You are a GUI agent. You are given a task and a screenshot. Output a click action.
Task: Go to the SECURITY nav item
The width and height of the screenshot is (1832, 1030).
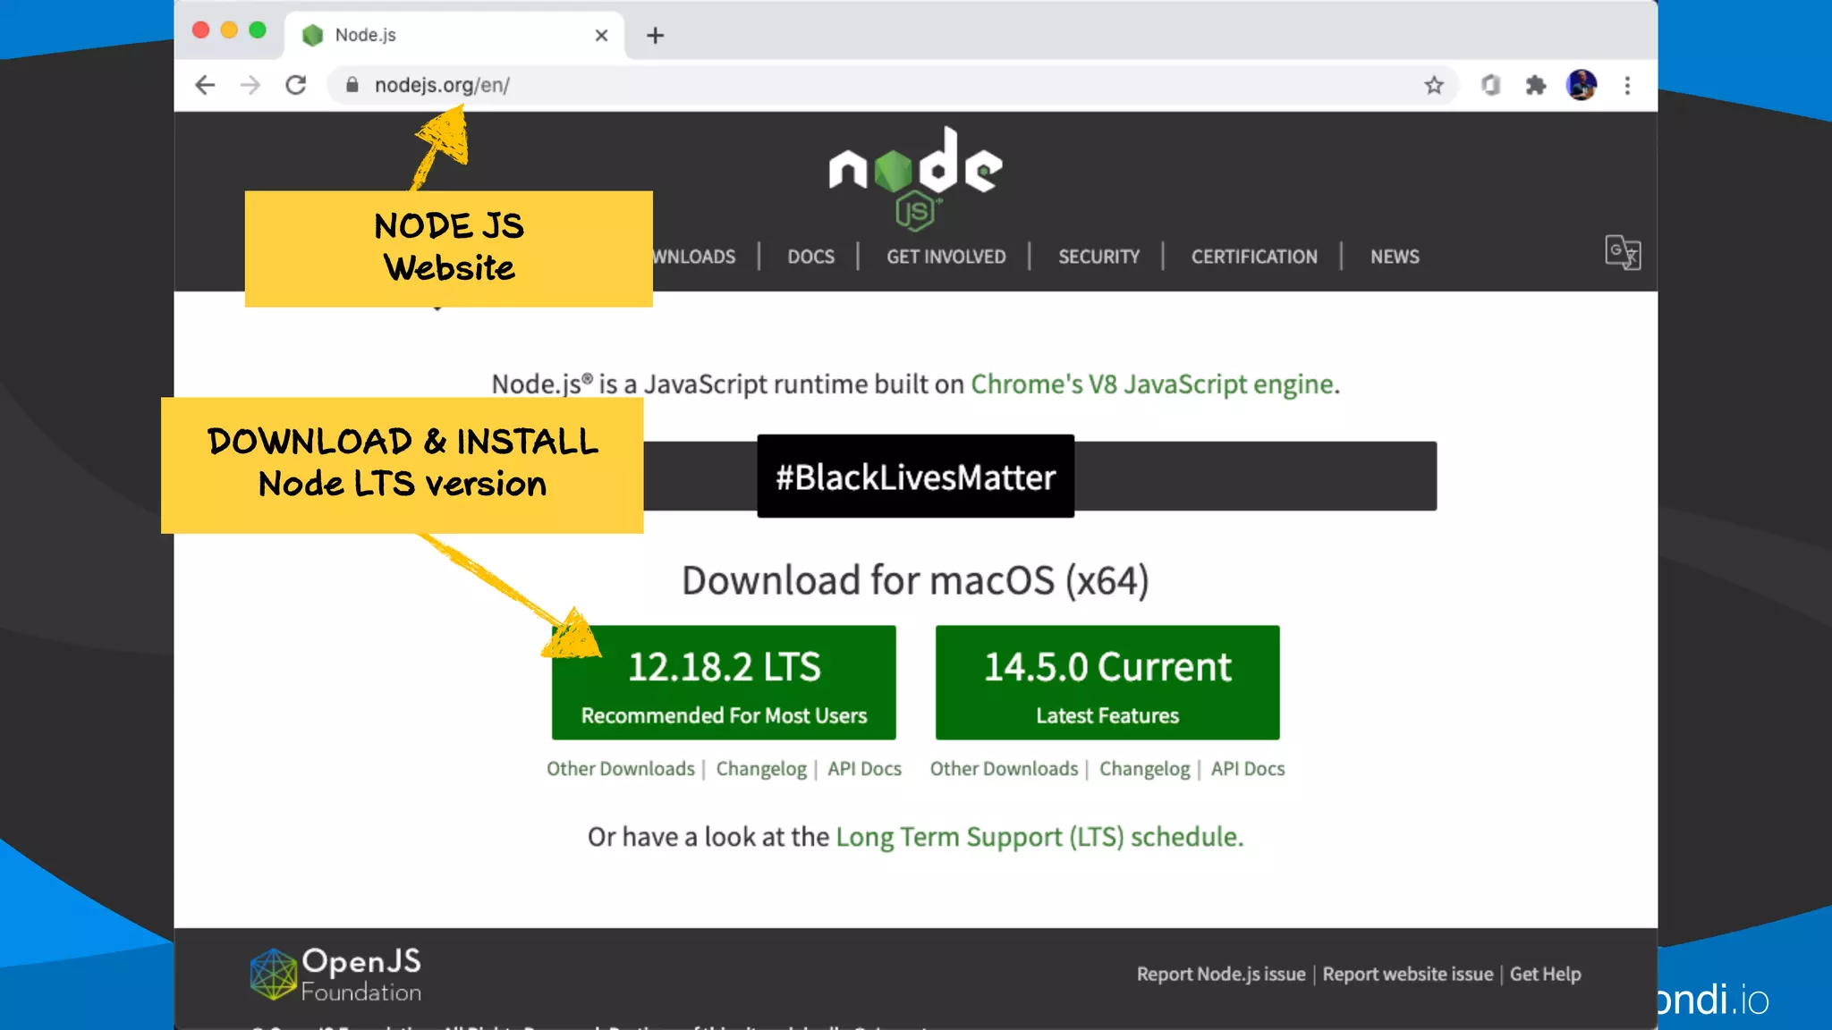click(x=1098, y=257)
